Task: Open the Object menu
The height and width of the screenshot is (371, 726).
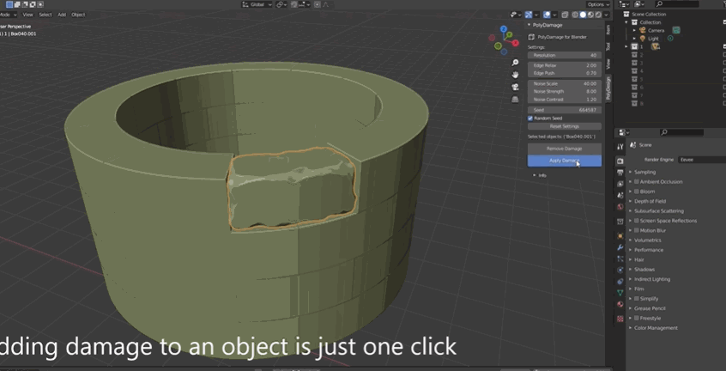Action: [78, 15]
